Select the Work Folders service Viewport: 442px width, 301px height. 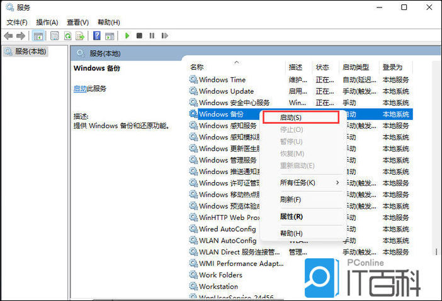[221, 275]
